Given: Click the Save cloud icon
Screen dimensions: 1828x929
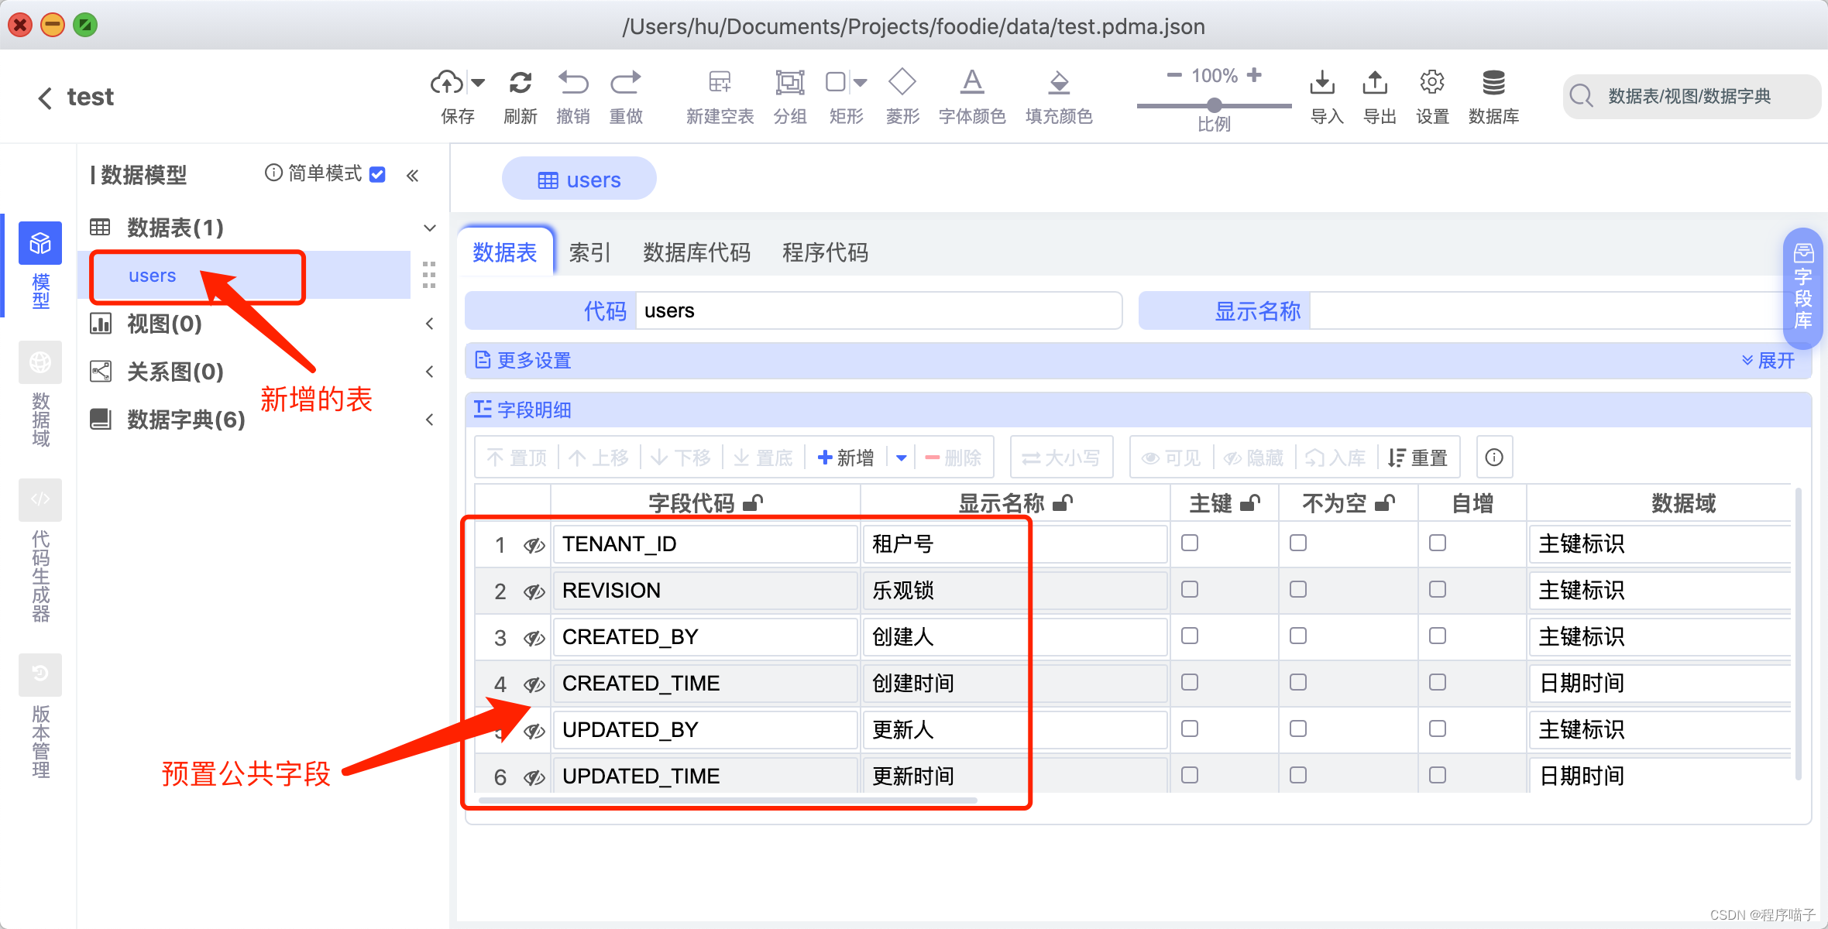Looking at the screenshot, I should [447, 82].
